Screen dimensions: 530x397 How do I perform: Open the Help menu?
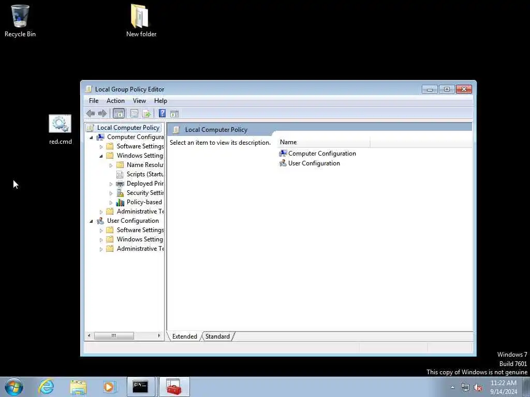pos(160,101)
